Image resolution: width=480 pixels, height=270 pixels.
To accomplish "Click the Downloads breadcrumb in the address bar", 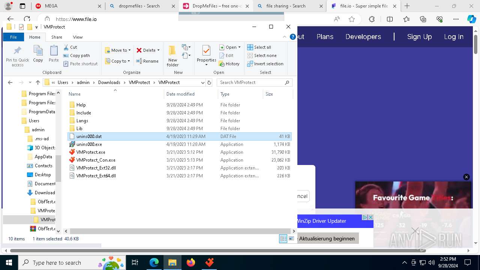I will 109,82.
